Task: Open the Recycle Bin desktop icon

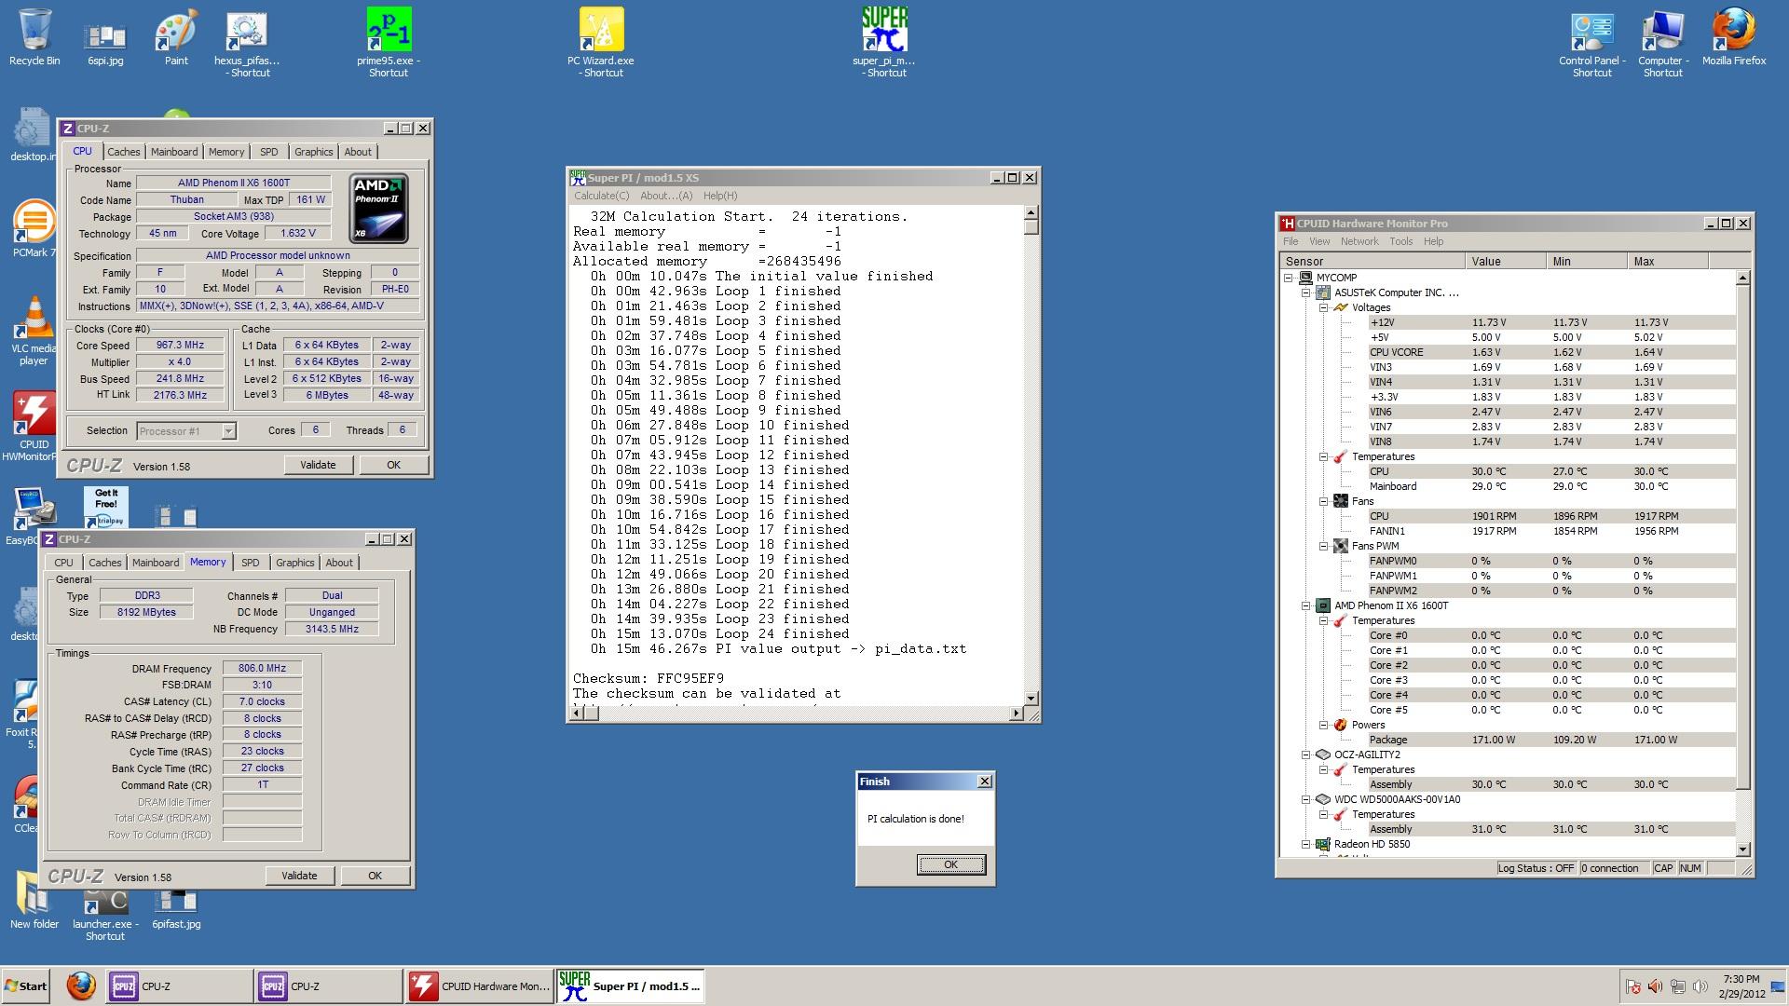Action: tap(34, 37)
